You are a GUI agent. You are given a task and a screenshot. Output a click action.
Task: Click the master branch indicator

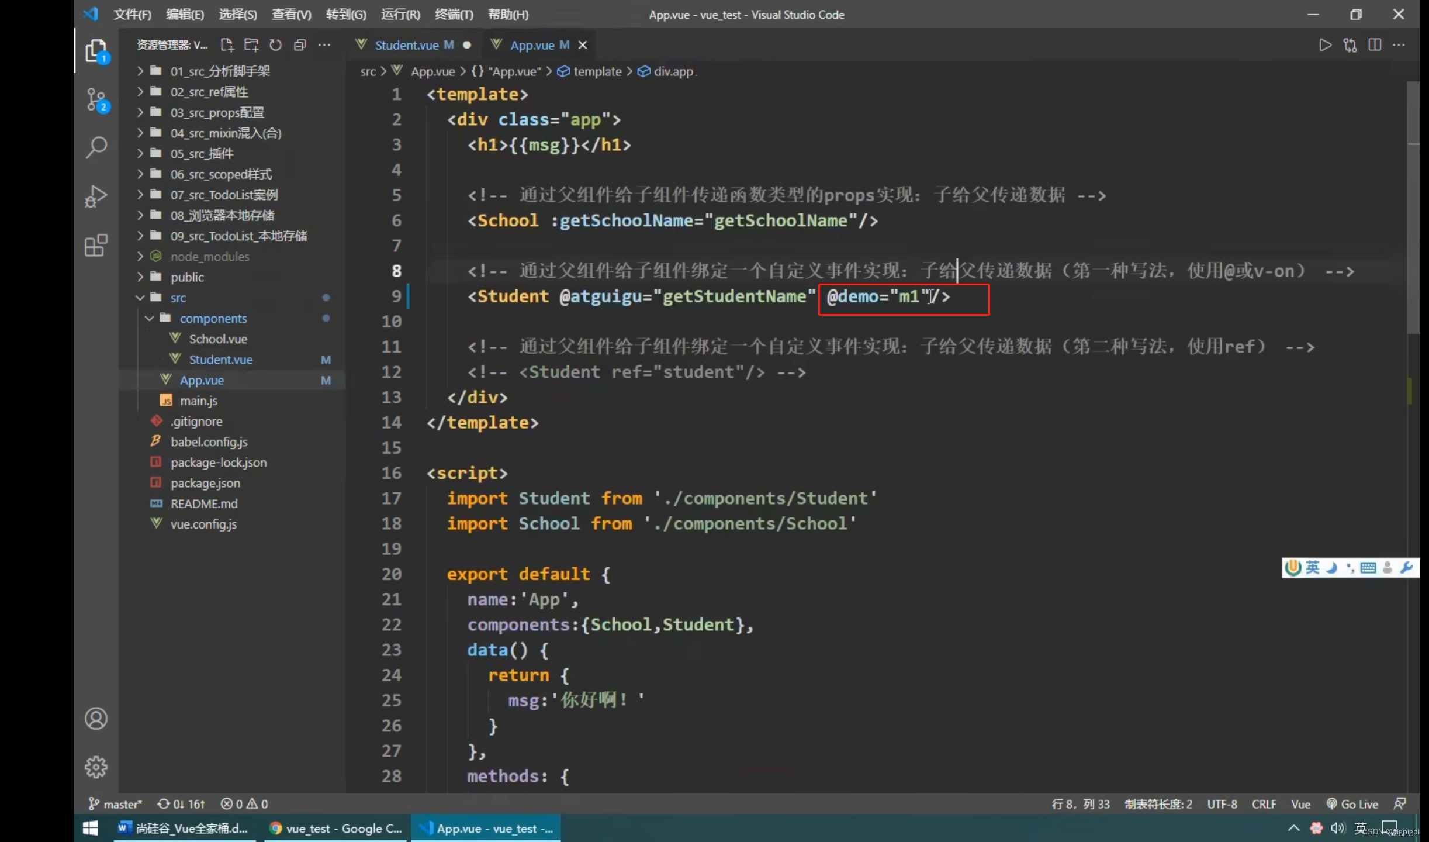[115, 804]
